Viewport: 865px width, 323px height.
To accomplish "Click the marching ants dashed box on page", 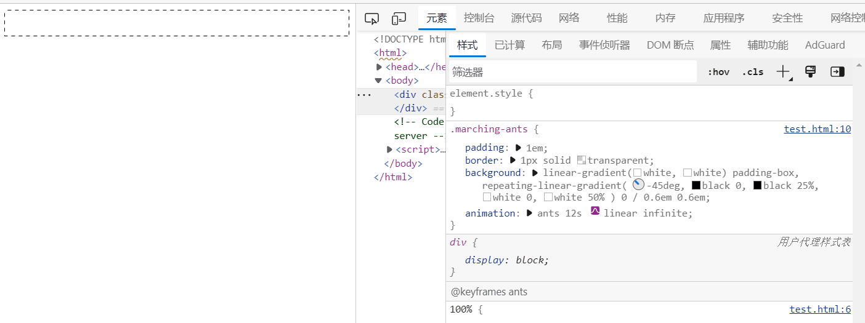I will pos(177,23).
